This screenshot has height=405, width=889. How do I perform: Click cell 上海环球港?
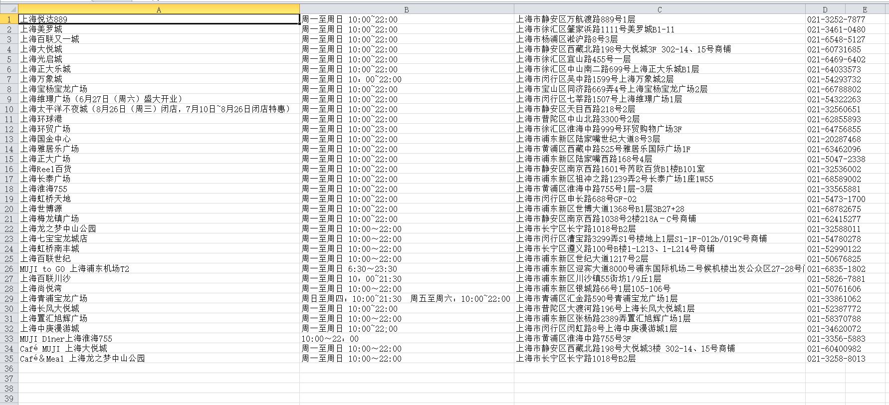point(159,119)
